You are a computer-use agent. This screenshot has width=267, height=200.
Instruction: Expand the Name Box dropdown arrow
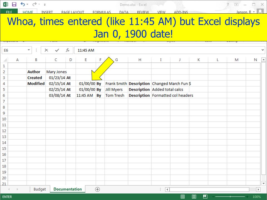pyautogui.click(x=29, y=50)
